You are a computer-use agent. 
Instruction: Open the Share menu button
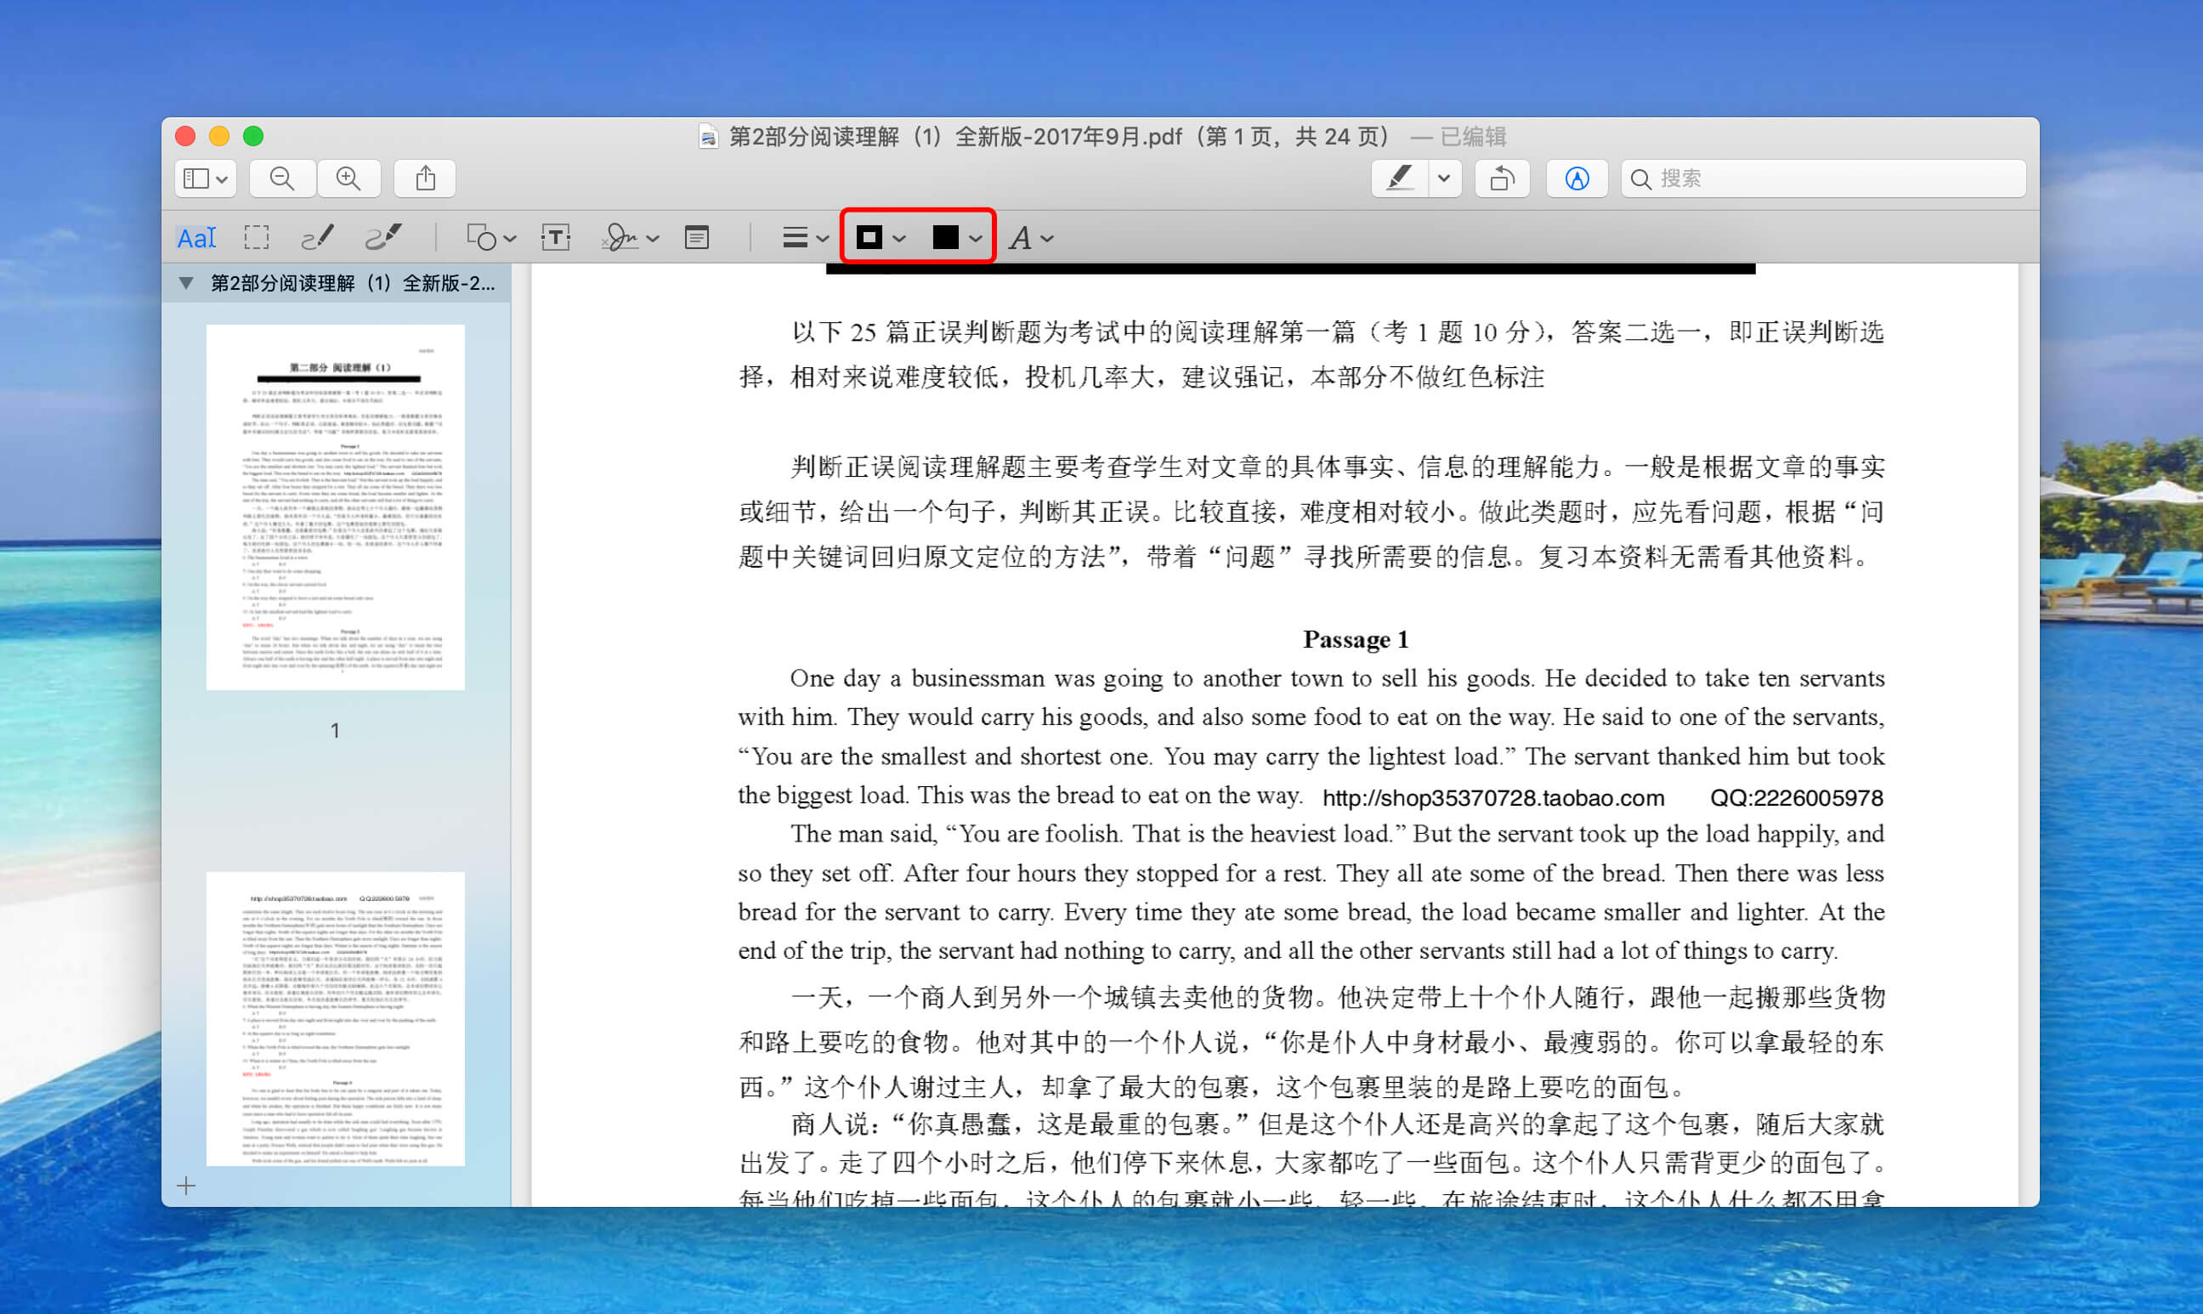coord(426,178)
